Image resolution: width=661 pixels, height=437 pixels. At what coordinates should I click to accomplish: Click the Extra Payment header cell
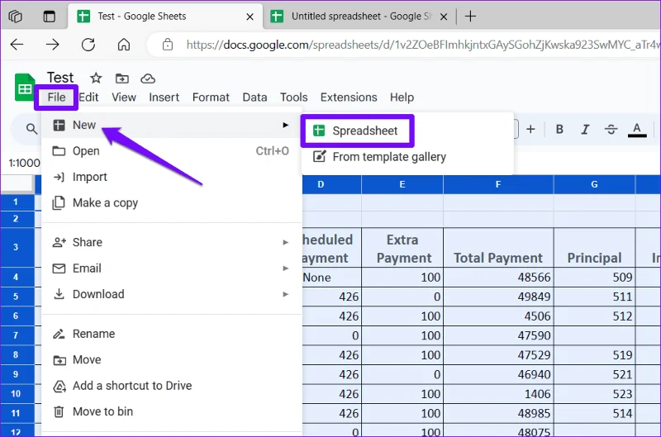click(x=402, y=248)
